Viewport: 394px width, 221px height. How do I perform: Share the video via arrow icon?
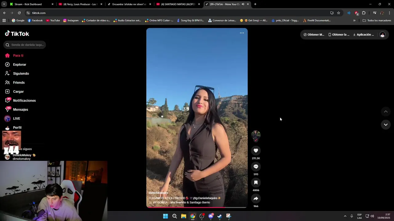click(x=256, y=198)
